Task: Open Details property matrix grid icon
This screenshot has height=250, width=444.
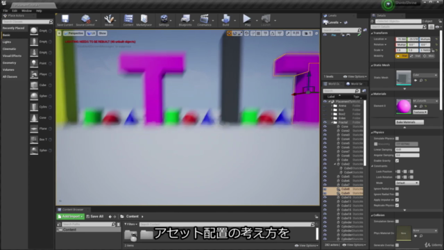Action: [x=431, y=27]
